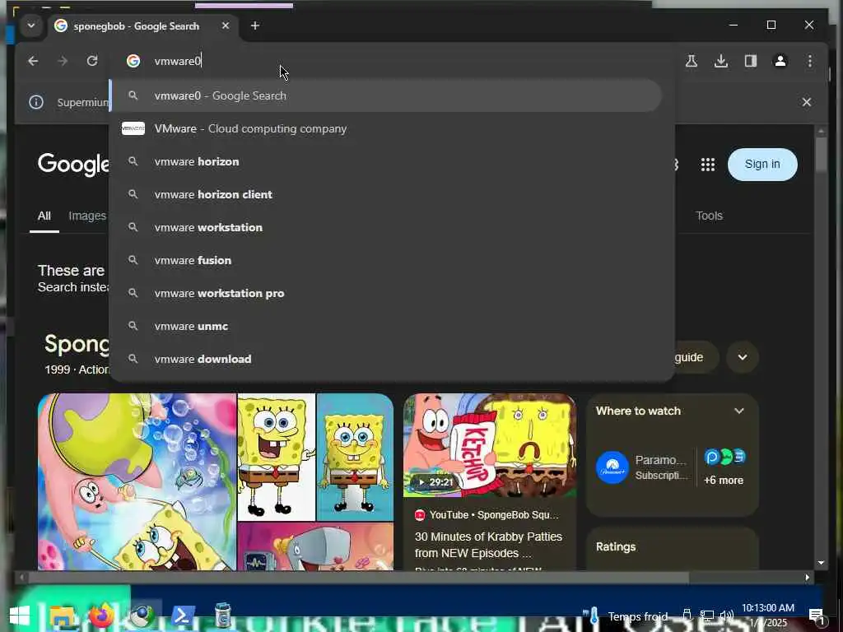Open the SpongeBob and Patrick bubbles image

tap(137, 481)
